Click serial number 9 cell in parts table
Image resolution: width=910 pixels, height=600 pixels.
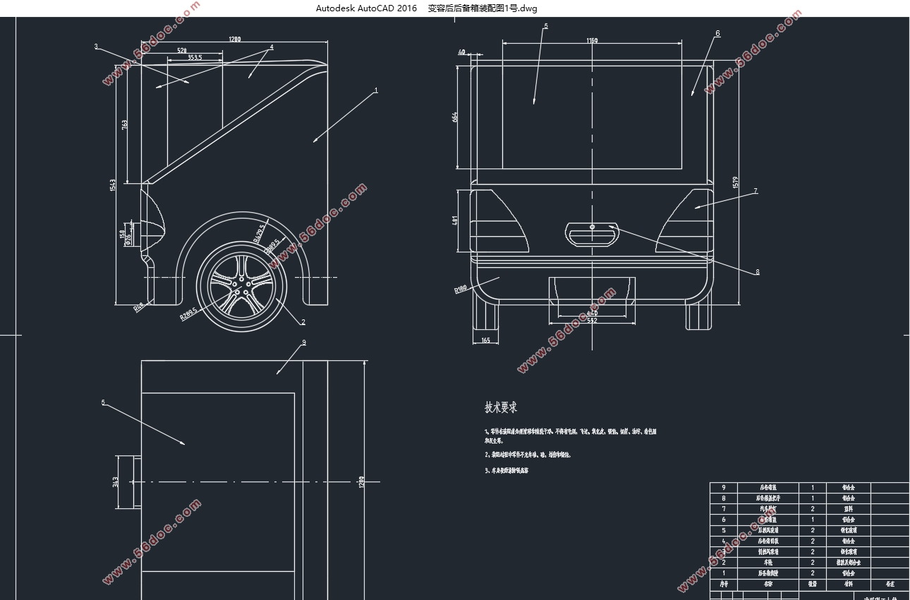pyautogui.click(x=723, y=487)
